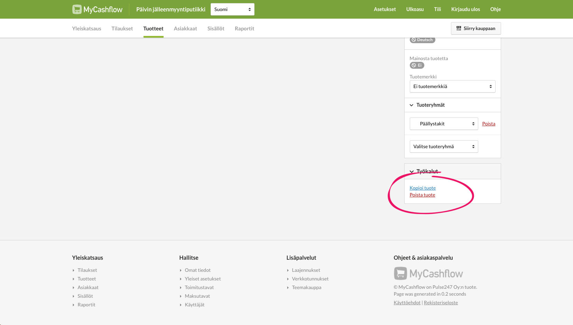Open Tili in top bar
Screen dimensions: 573x325
[437, 9]
